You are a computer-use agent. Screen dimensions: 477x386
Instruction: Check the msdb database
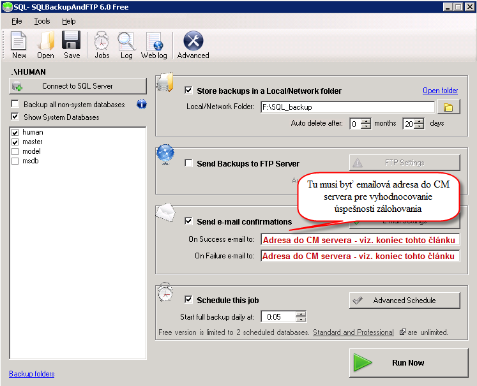15,161
